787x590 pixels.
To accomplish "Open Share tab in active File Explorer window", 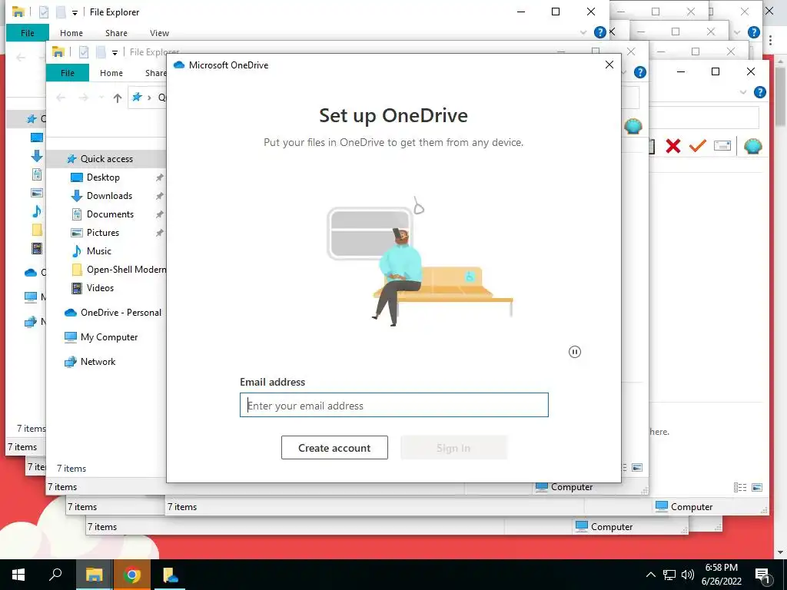I will coord(116,32).
